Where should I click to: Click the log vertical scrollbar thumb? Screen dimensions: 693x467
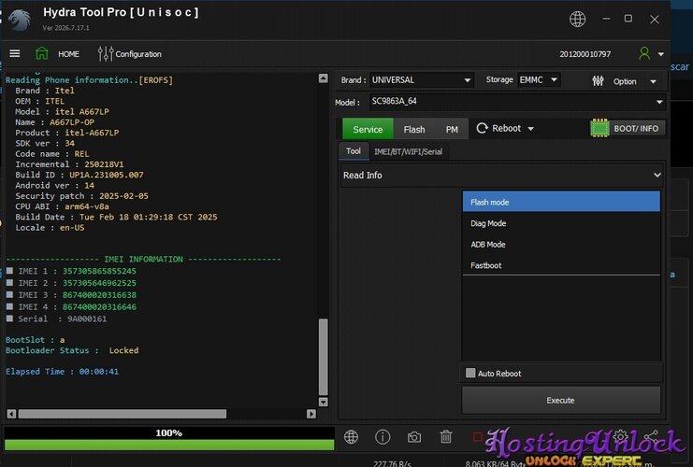323,356
